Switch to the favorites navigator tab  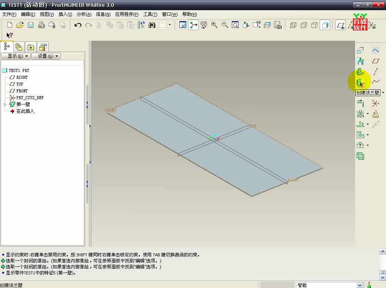click(x=31, y=47)
